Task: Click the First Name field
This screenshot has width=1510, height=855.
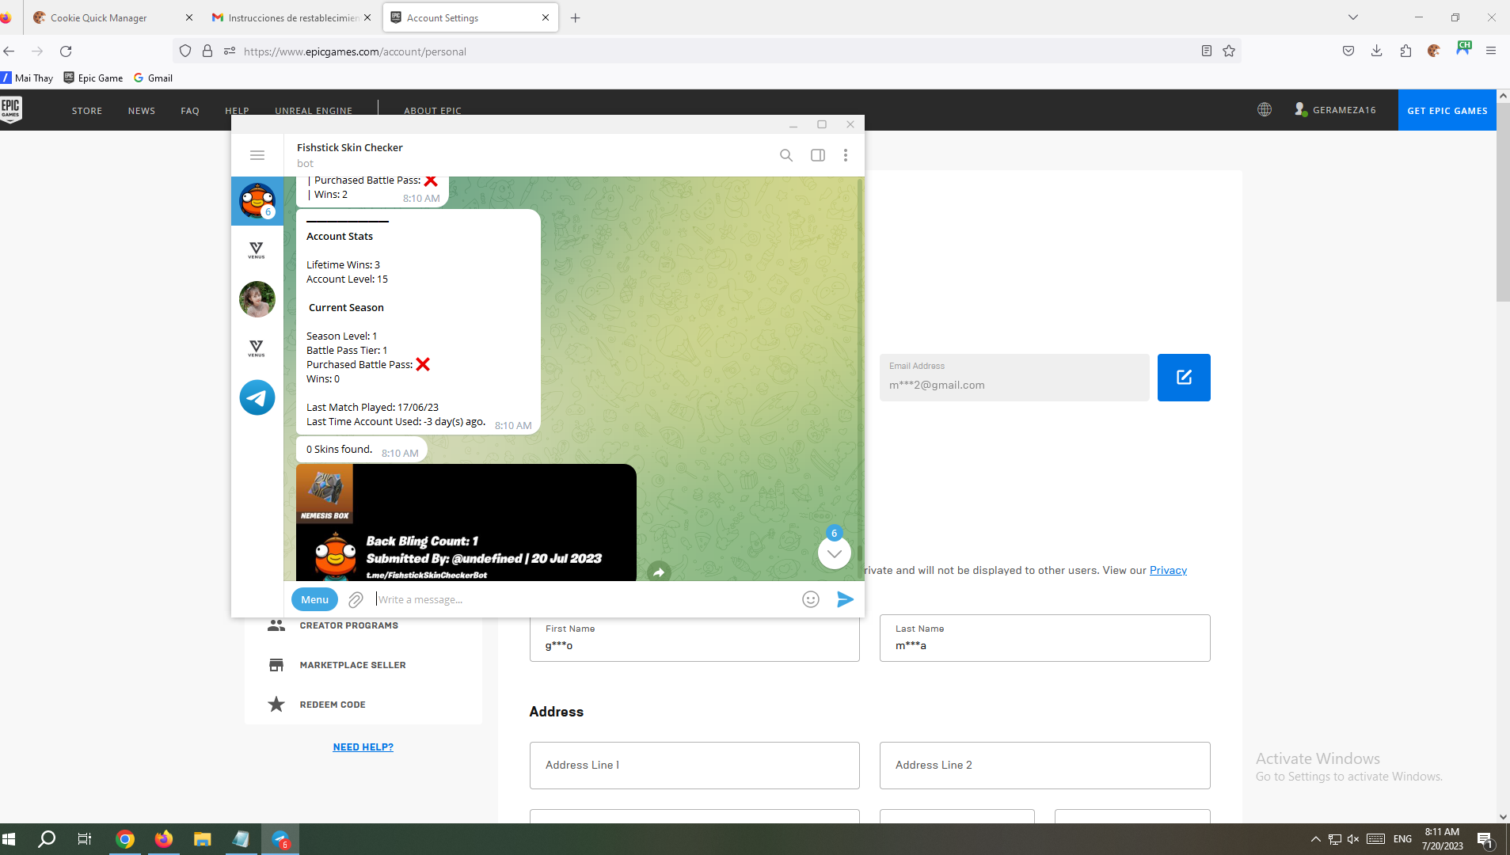Action: pos(694,638)
